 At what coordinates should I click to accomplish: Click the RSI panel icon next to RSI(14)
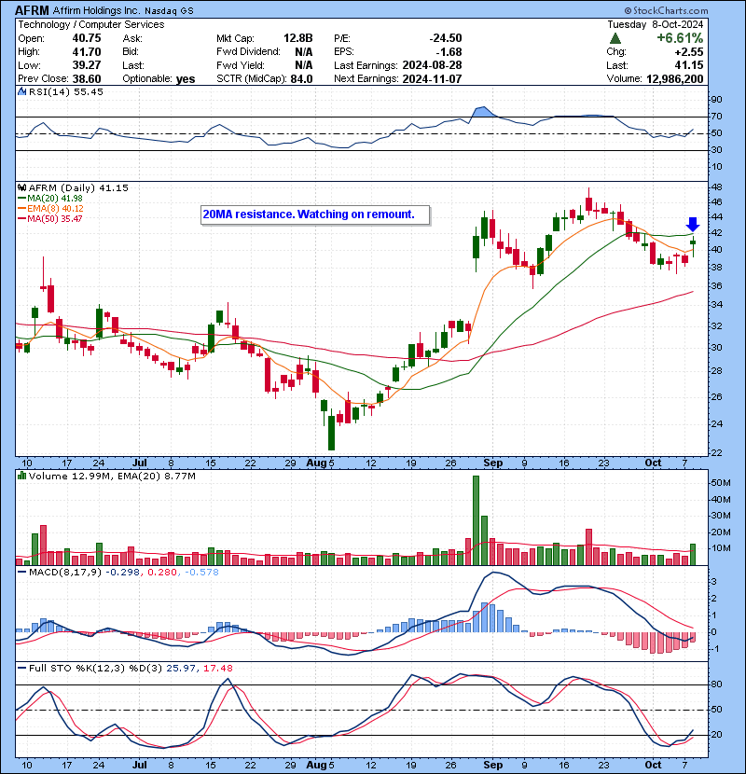[22, 91]
